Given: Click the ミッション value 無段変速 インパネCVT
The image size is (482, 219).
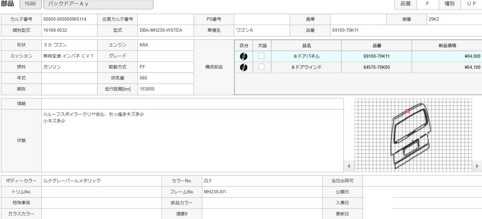Looking at the screenshot, I should (x=69, y=56).
